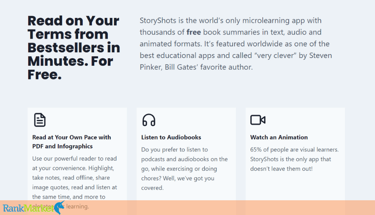The width and height of the screenshot is (375, 215).
Task: Select the 'Watch an Animation' heading
Action: point(279,137)
